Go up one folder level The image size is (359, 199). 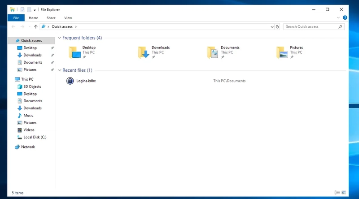pos(35,27)
